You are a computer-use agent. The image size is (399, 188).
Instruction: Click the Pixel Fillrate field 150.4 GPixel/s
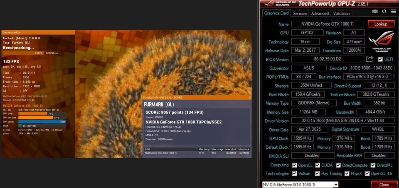coord(308,94)
